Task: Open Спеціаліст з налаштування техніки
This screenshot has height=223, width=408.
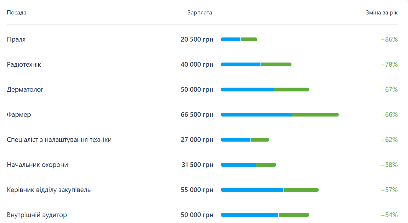Action: [59, 140]
